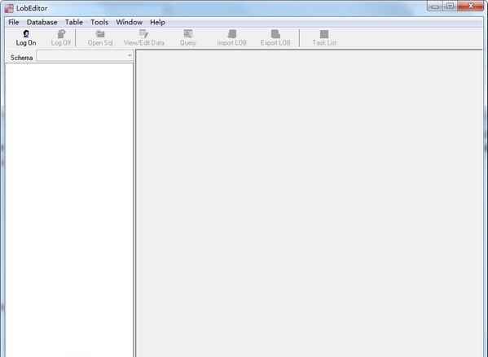Click the Export LOB icon
Viewport: 488px width, 357px height.
tap(275, 33)
